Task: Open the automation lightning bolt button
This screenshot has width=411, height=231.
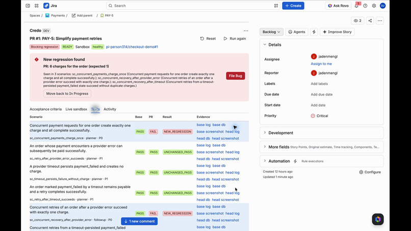Action: tap(314, 32)
